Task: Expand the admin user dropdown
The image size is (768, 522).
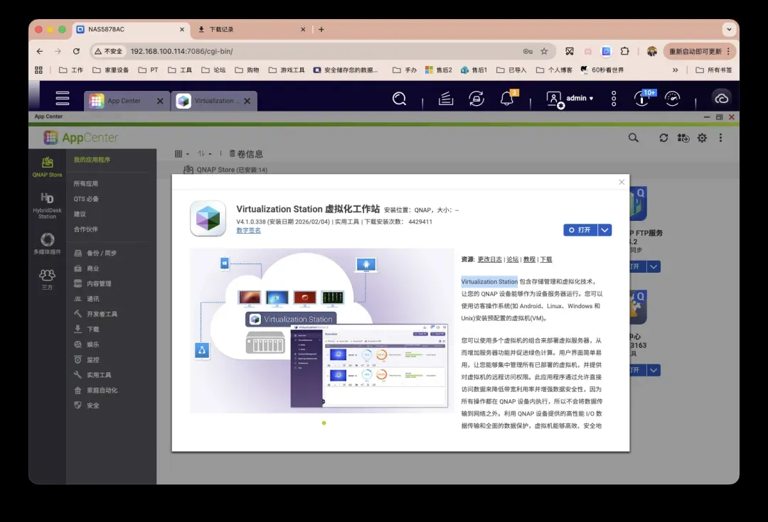Action: point(571,99)
